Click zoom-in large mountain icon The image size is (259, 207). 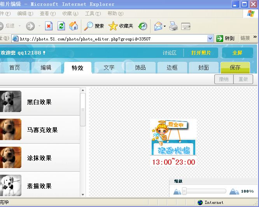234,191
